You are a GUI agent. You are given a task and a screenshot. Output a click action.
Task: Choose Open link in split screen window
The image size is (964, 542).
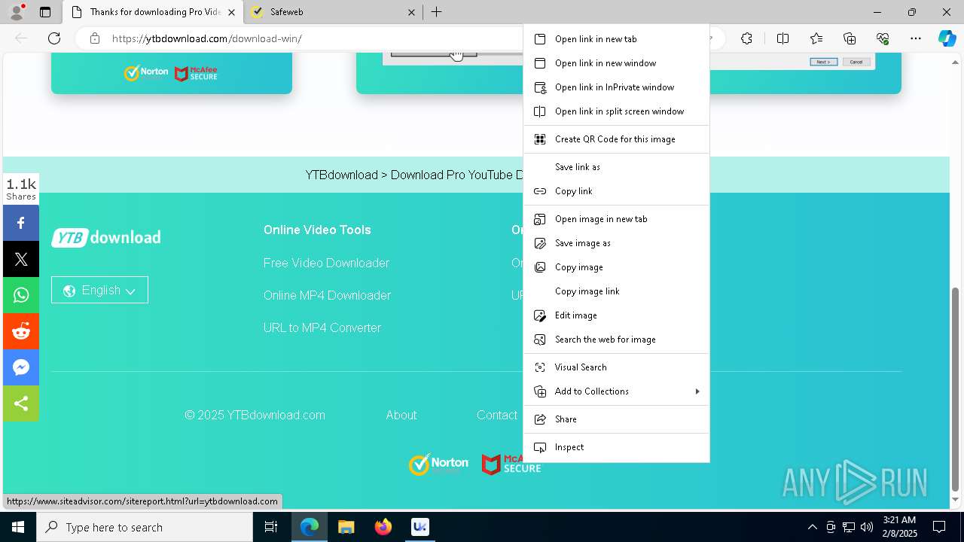[x=616, y=111]
